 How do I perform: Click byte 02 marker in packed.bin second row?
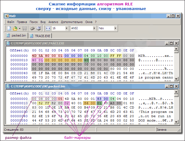point(67,103)
